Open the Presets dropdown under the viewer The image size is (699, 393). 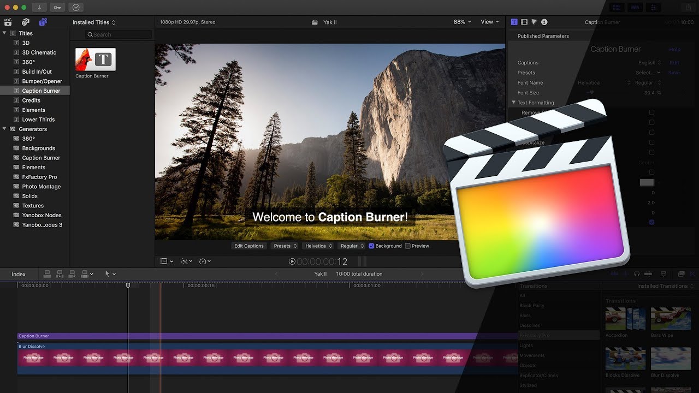click(x=285, y=246)
